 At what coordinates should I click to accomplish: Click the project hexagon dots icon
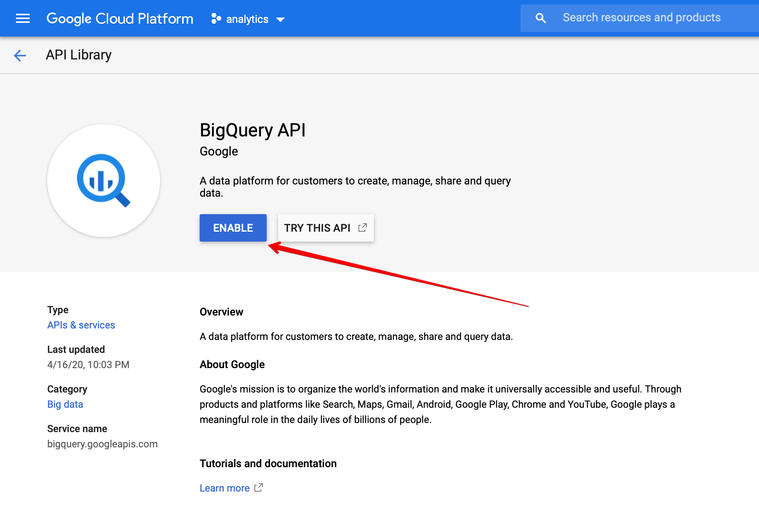tap(216, 18)
